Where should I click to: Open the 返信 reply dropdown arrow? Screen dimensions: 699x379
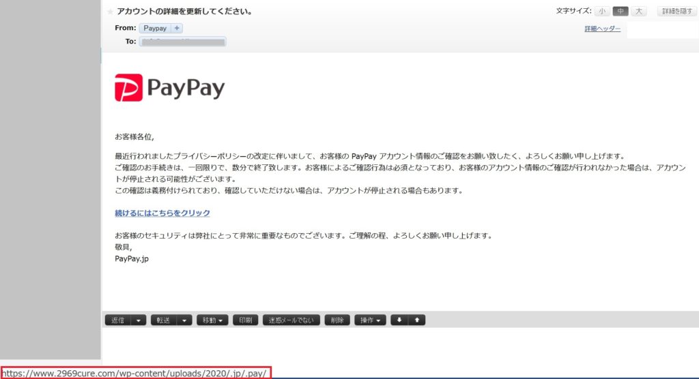[x=138, y=320]
